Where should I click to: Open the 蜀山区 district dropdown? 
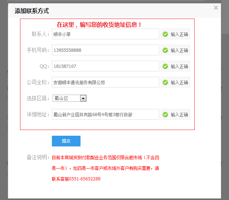pyautogui.click(x=69, y=99)
